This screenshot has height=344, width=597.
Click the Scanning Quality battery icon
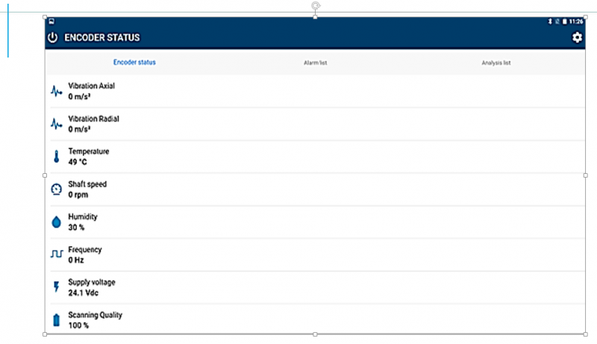pyautogui.click(x=56, y=320)
